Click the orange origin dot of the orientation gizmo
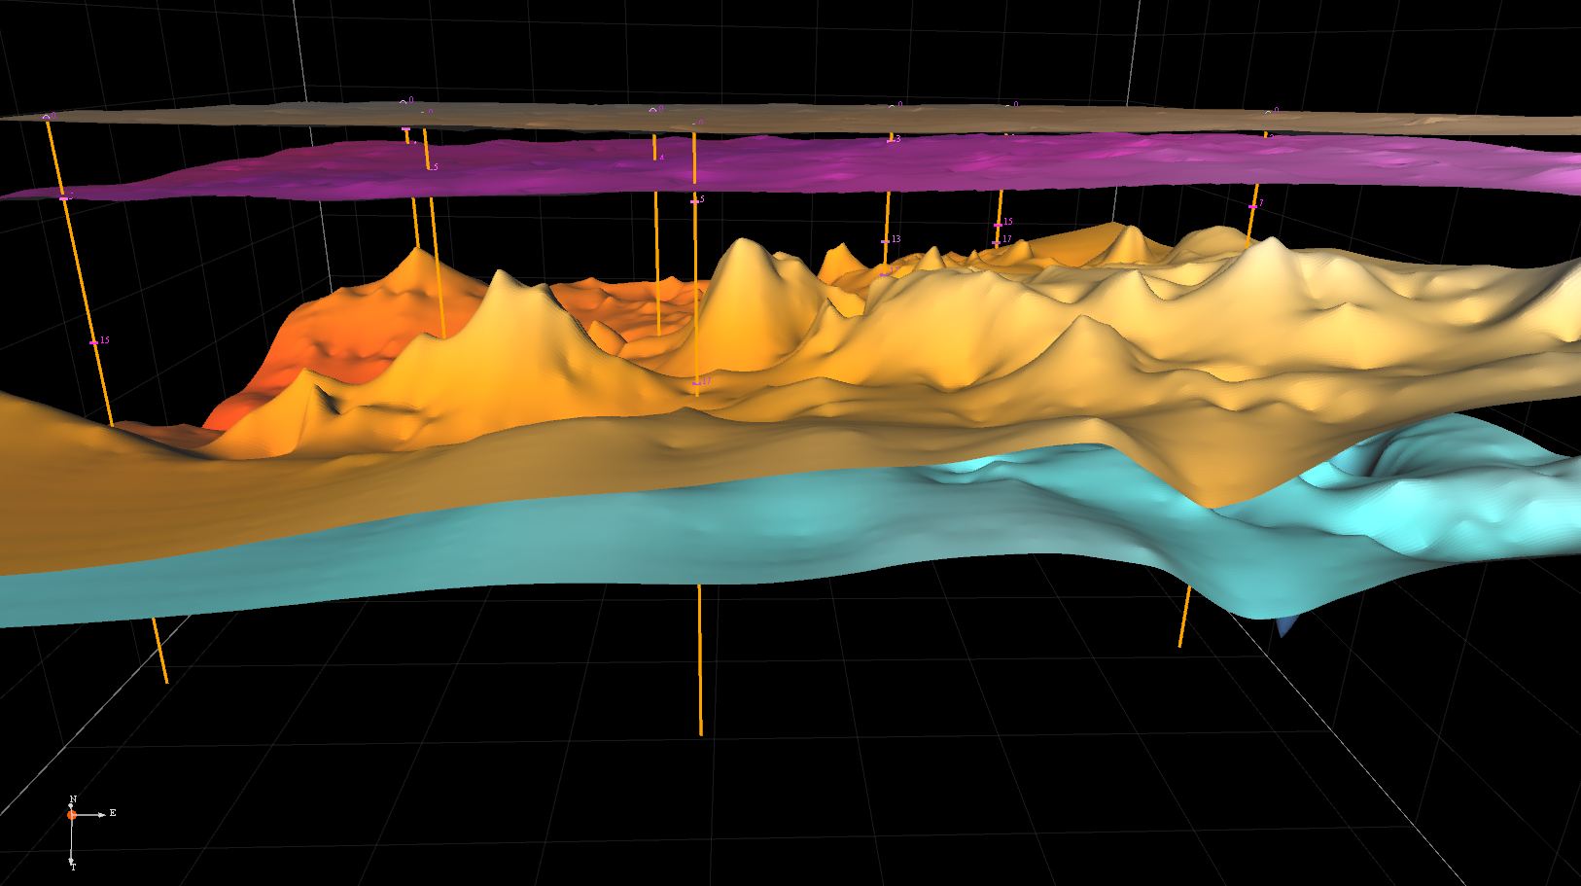This screenshot has height=886, width=1581. click(72, 815)
